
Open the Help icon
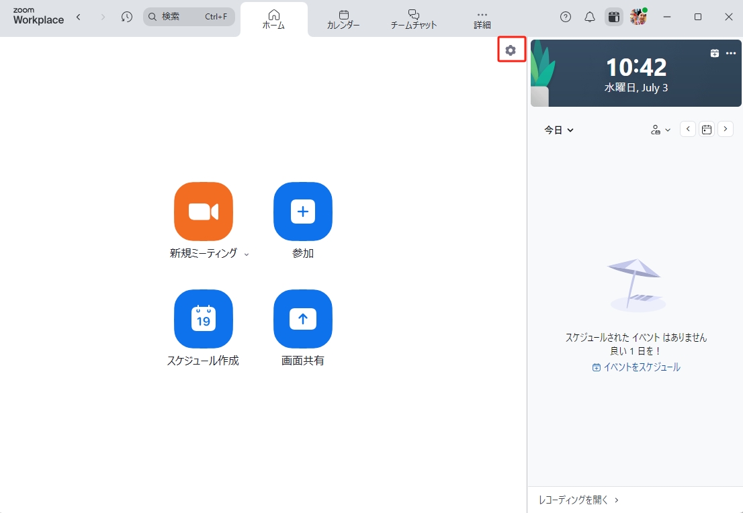[565, 17]
